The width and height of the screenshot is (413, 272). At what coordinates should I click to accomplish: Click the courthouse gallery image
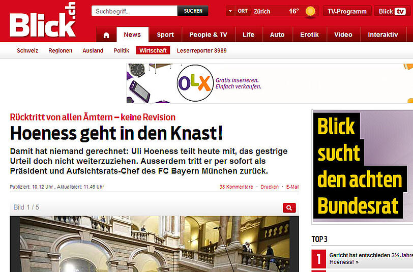[x=154, y=244]
